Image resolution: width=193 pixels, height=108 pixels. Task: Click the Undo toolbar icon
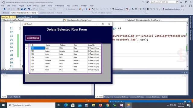tap(29, 9)
